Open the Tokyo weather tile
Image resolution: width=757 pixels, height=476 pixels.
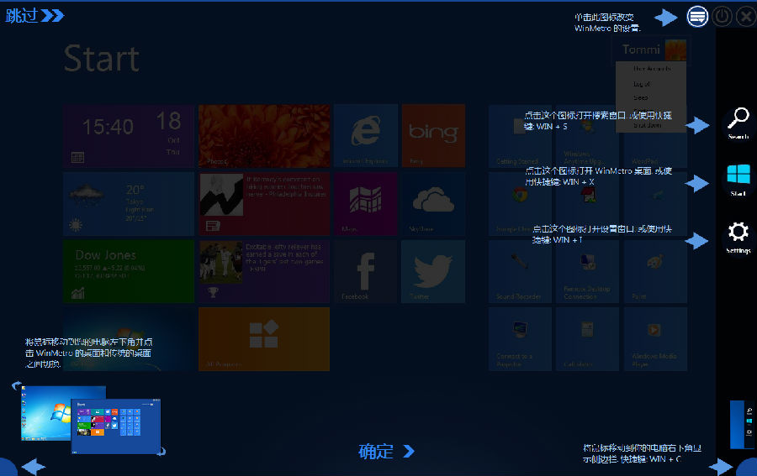128,203
